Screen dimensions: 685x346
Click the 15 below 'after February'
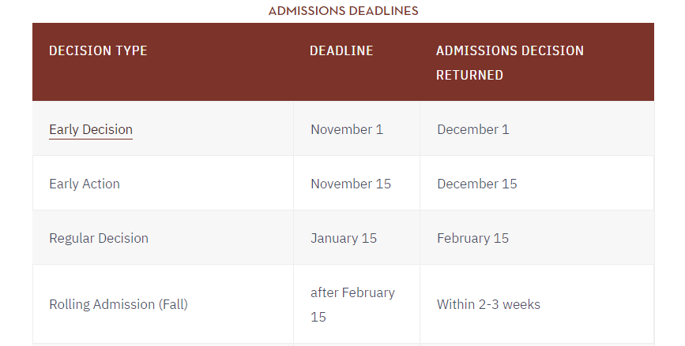point(318,317)
